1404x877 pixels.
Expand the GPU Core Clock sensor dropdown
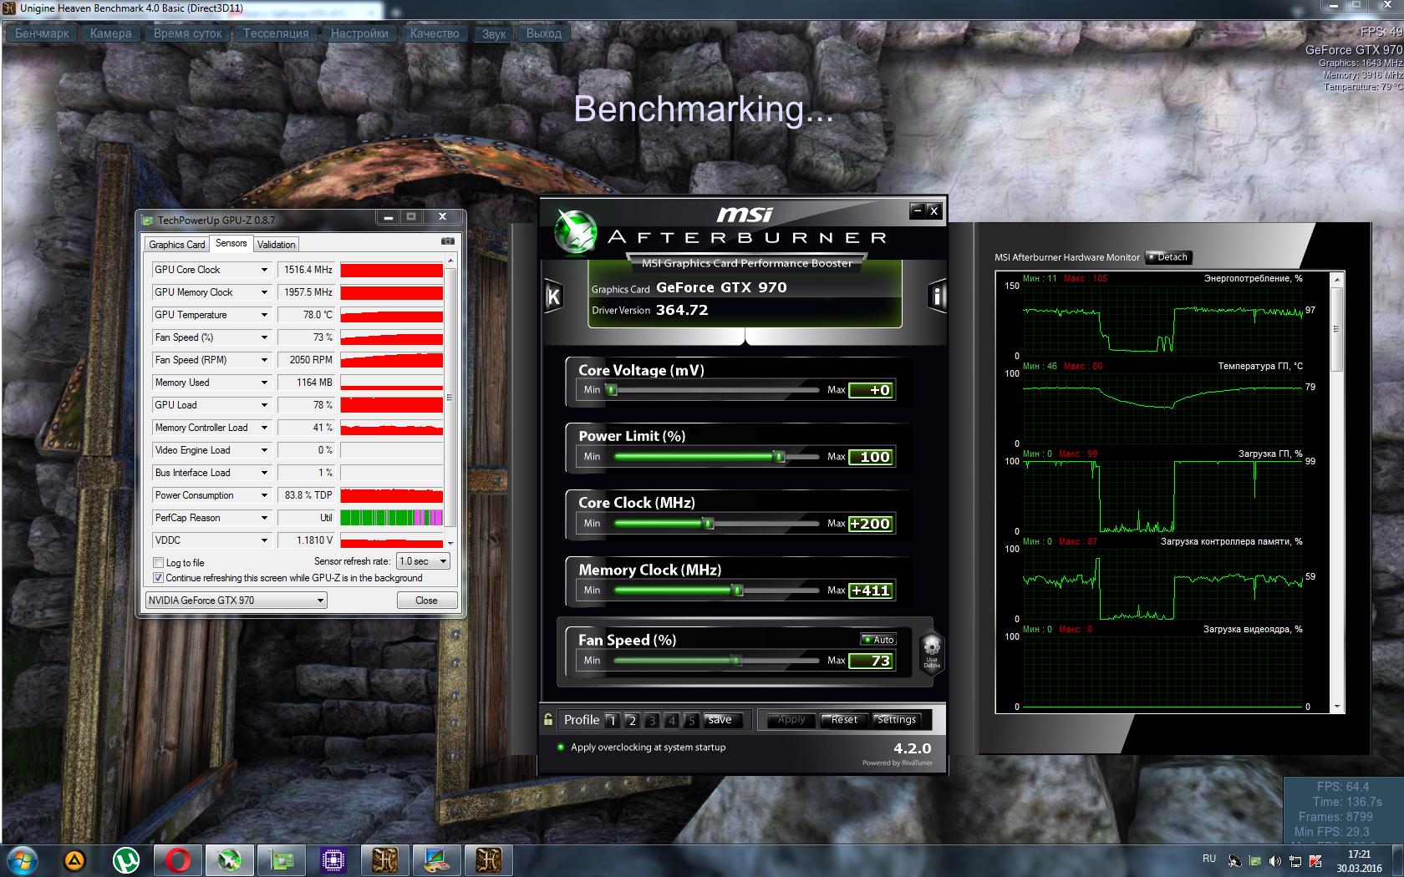[x=264, y=270]
